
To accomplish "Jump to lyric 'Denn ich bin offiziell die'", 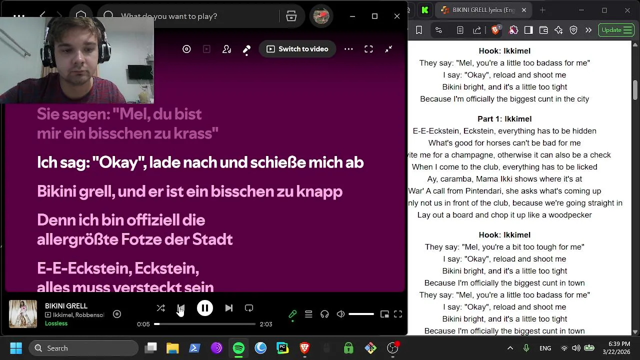I will tap(134, 229).
